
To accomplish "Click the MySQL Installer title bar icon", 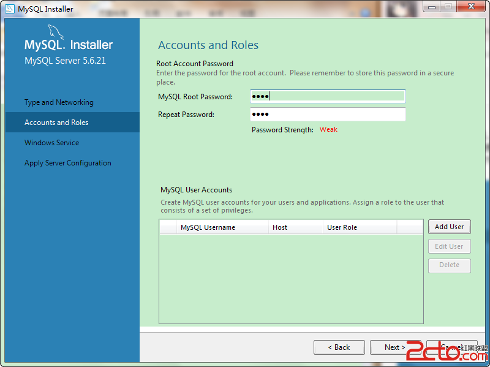I will 9,9.
